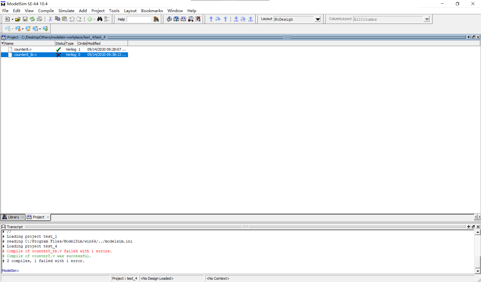The height and width of the screenshot is (282, 481).
Task: Open the Add menu
Action: (x=83, y=11)
